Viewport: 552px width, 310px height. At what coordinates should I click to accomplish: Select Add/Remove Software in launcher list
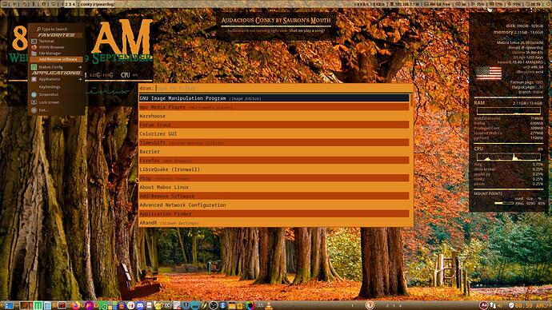pyautogui.click(x=274, y=196)
